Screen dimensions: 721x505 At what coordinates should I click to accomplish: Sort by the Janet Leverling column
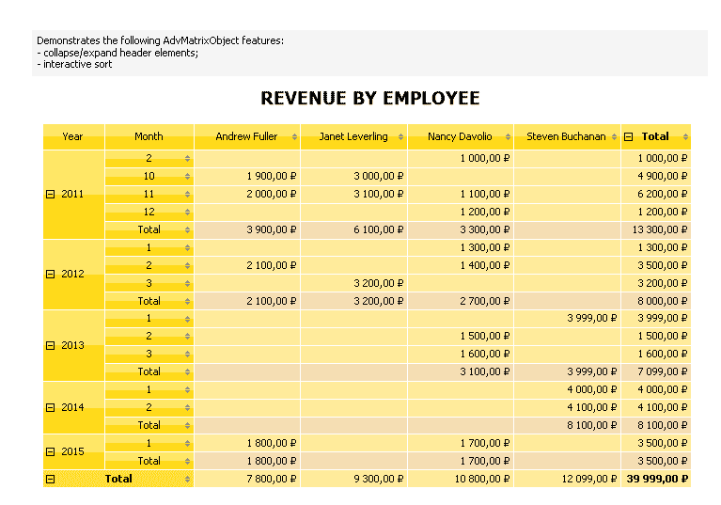click(x=400, y=136)
